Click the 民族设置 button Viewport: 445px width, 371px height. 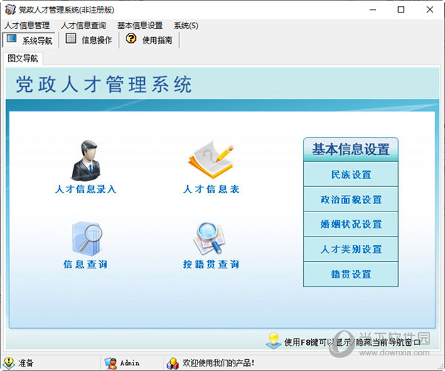click(351, 174)
